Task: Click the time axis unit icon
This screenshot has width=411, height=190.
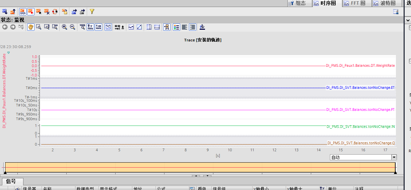Action: click(118, 27)
